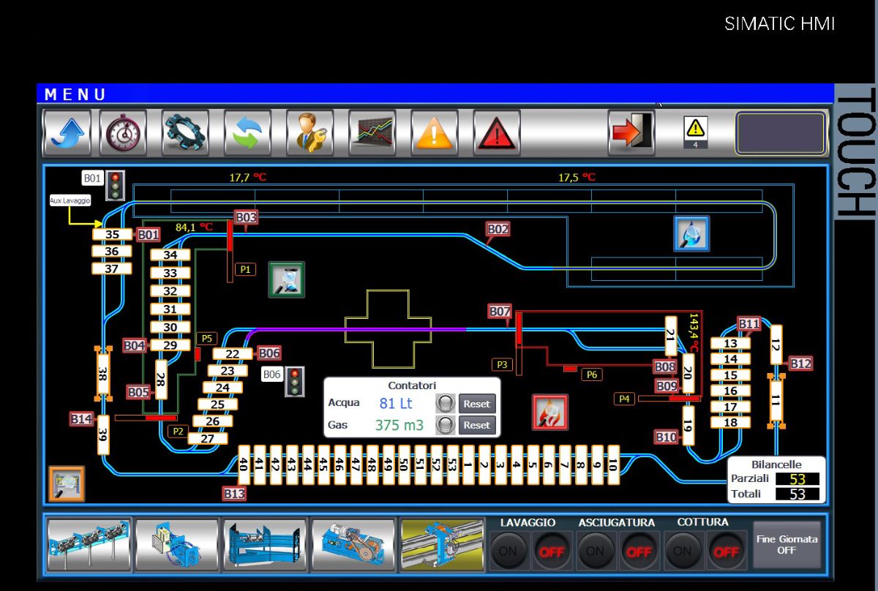Screen dimensions: 878x591
Task: Reset the Acqua counter
Action: pyautogui.click(x=476, y=404)
